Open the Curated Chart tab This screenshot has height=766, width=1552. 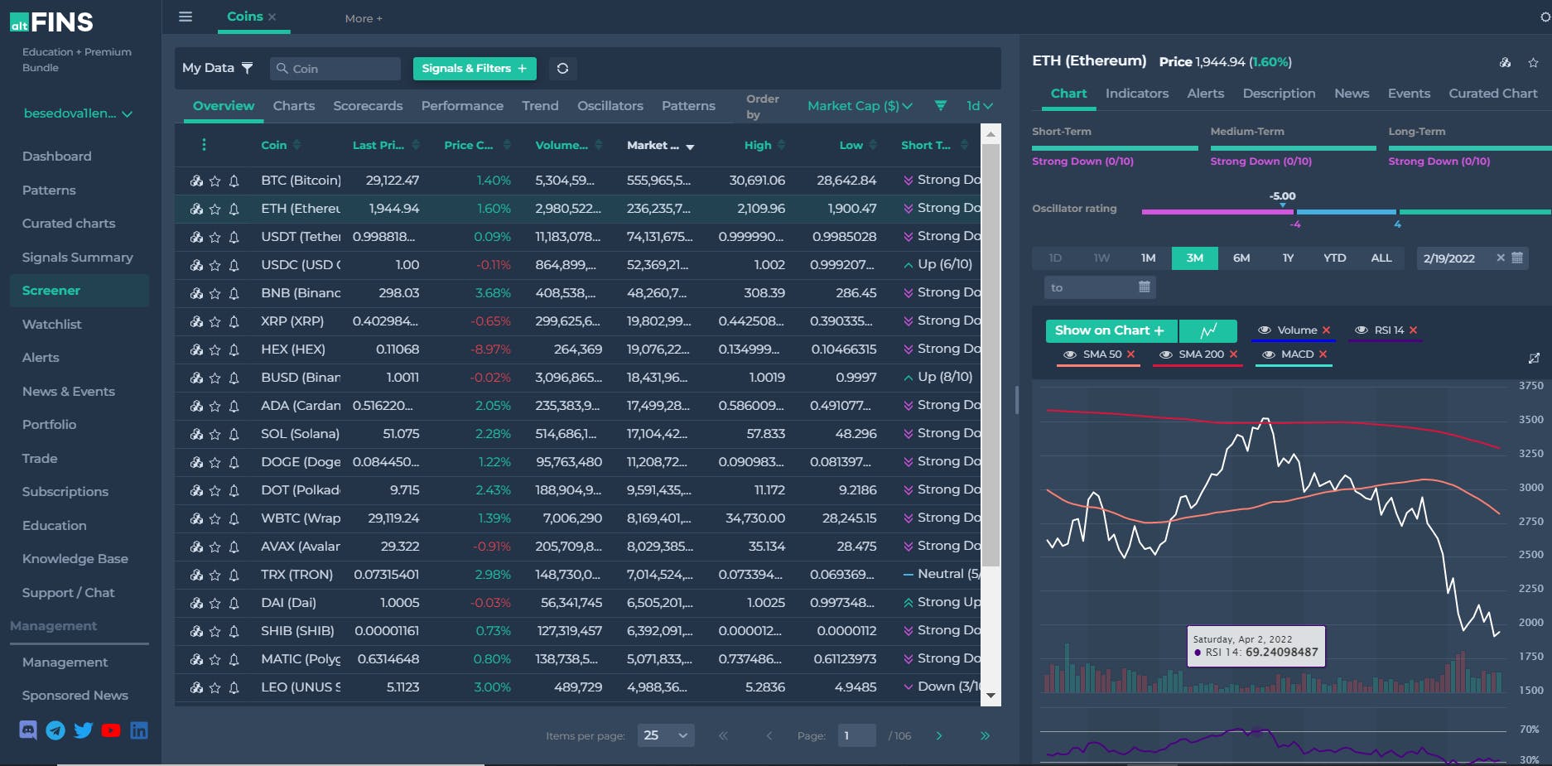point(1493,94)
